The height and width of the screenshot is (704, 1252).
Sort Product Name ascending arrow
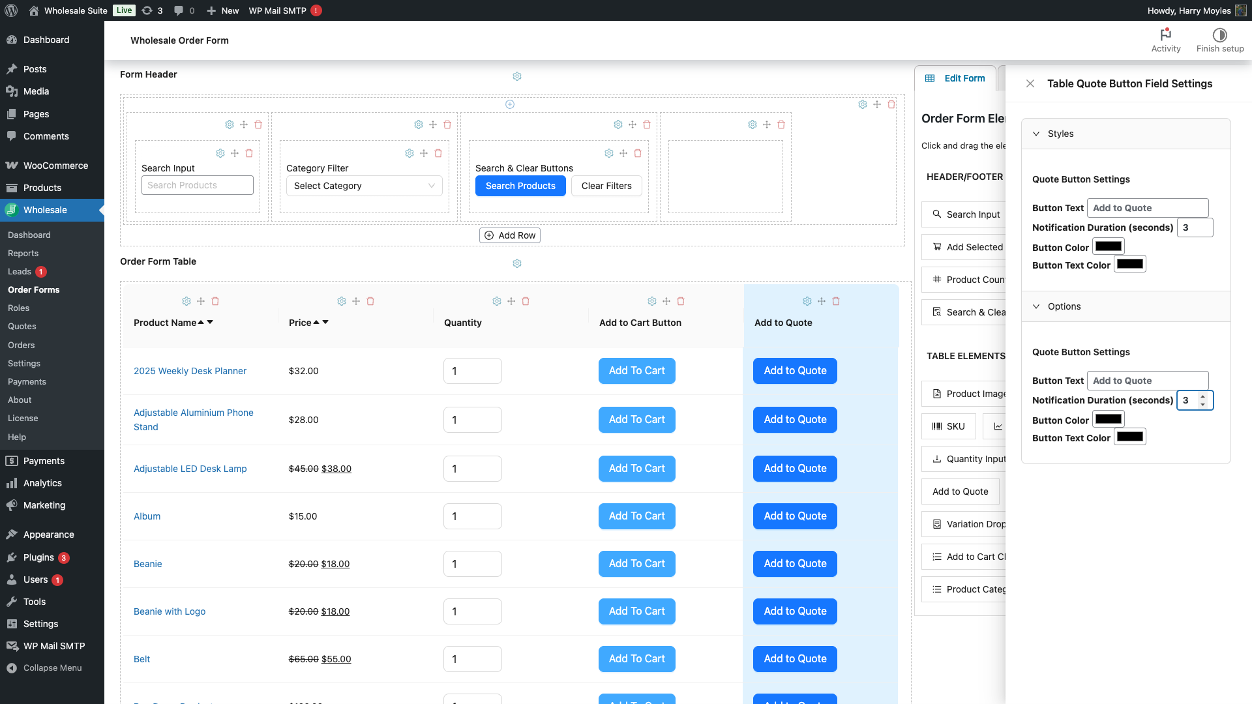click(x=201, y=322)
